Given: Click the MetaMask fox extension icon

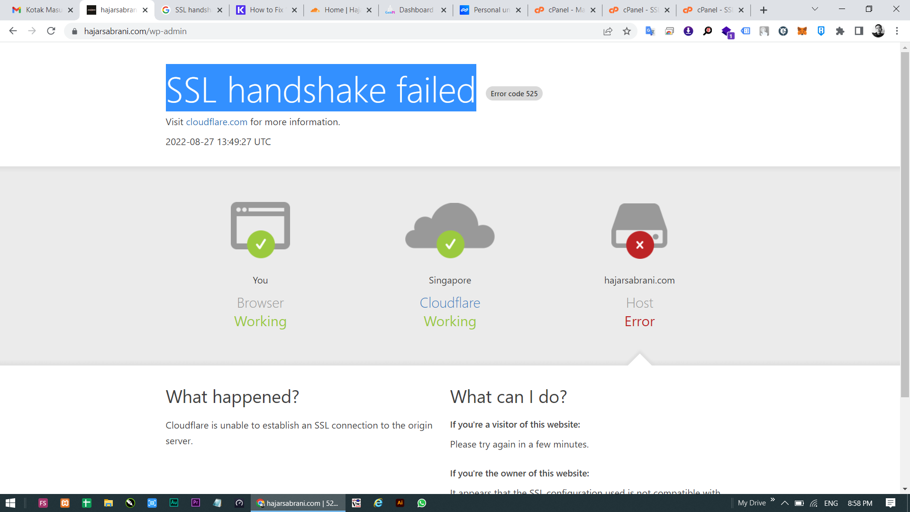Looking at the screenshot, I should coord(802,31).
